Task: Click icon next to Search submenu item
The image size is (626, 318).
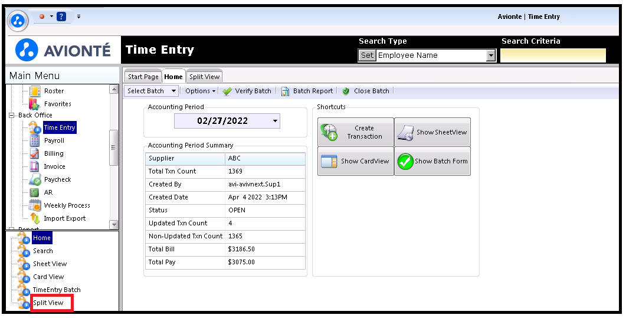Action: click(24, 251)
